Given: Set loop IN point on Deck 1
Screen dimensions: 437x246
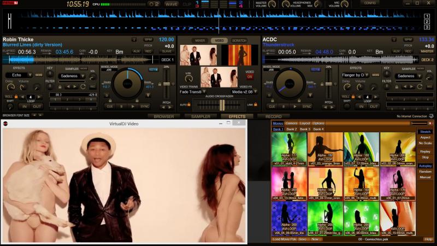Looking at the screenshot, I should (25, 107).
